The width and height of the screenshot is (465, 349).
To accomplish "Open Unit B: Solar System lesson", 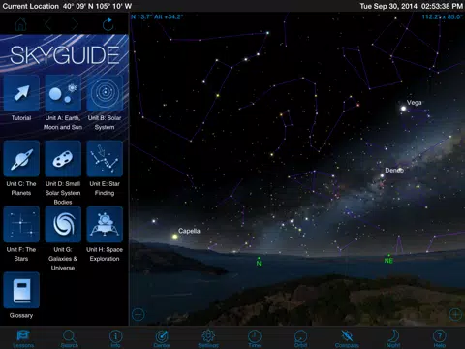I will (x=105, y=93).
